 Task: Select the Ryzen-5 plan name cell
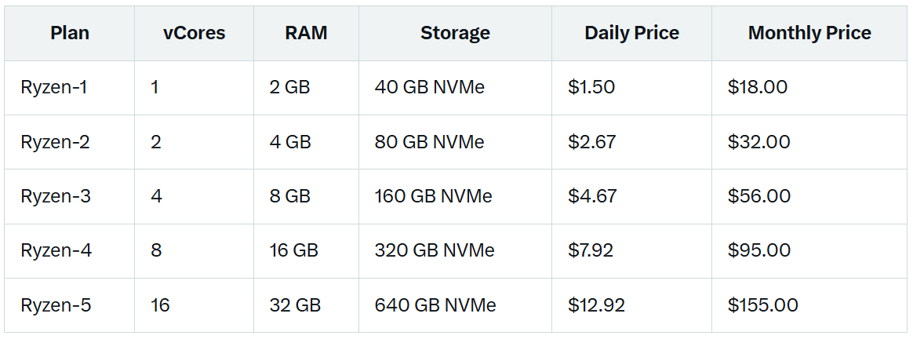69,306
